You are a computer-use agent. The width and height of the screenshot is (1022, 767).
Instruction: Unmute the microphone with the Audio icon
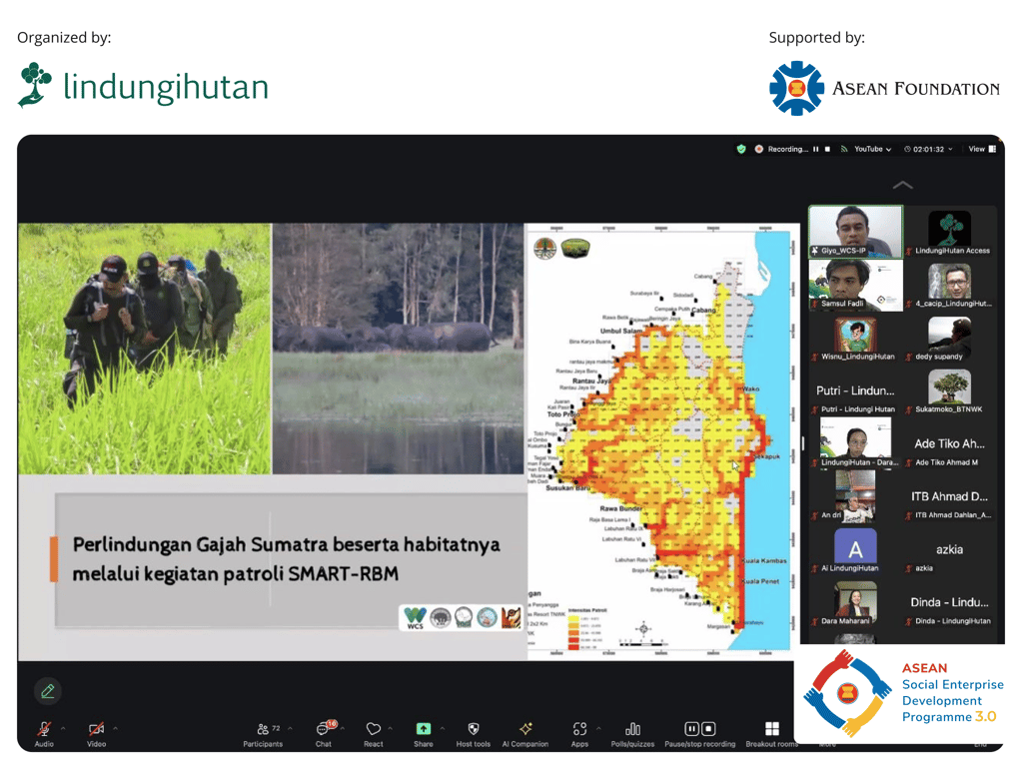(44, 729)
